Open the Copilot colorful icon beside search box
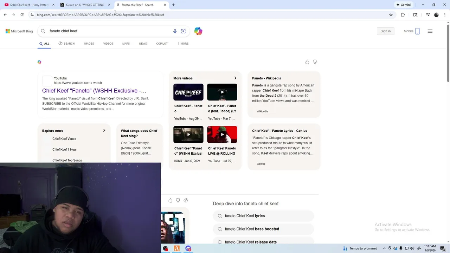Screen dimensions: 450x253 pyautogui.click(x=198, y=31)
